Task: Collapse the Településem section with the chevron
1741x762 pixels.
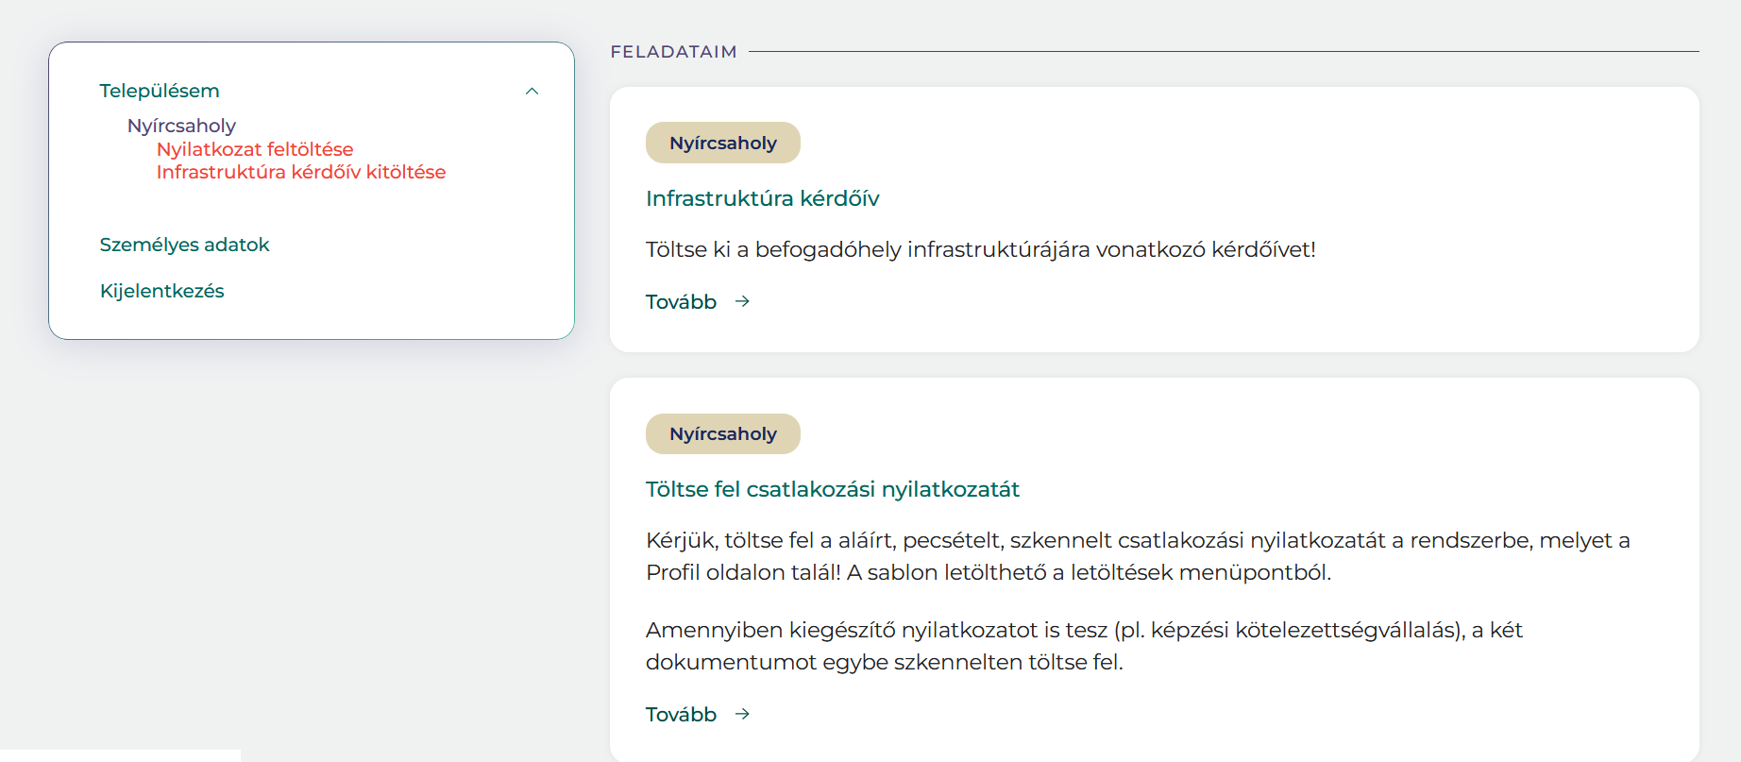Action: click(532, 92)
